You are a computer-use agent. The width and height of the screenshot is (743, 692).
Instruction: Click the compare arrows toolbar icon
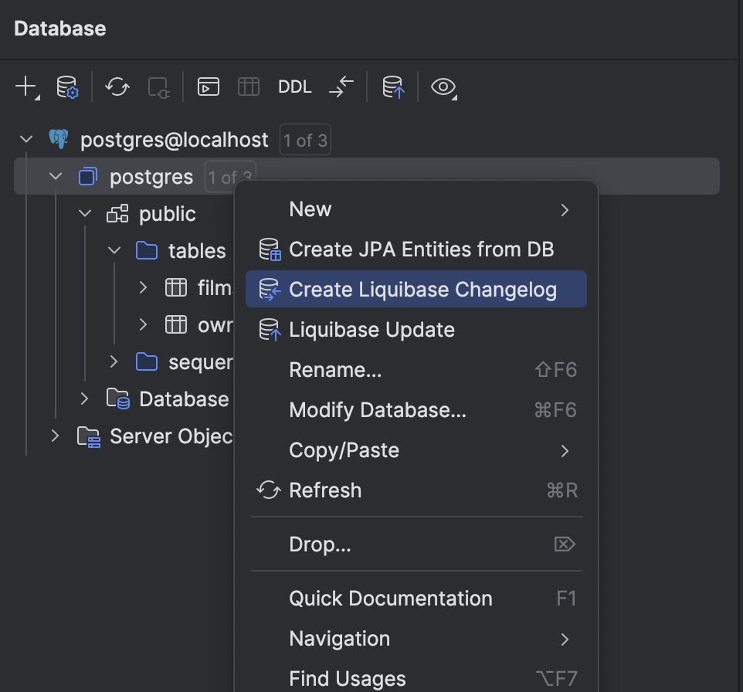341,87
